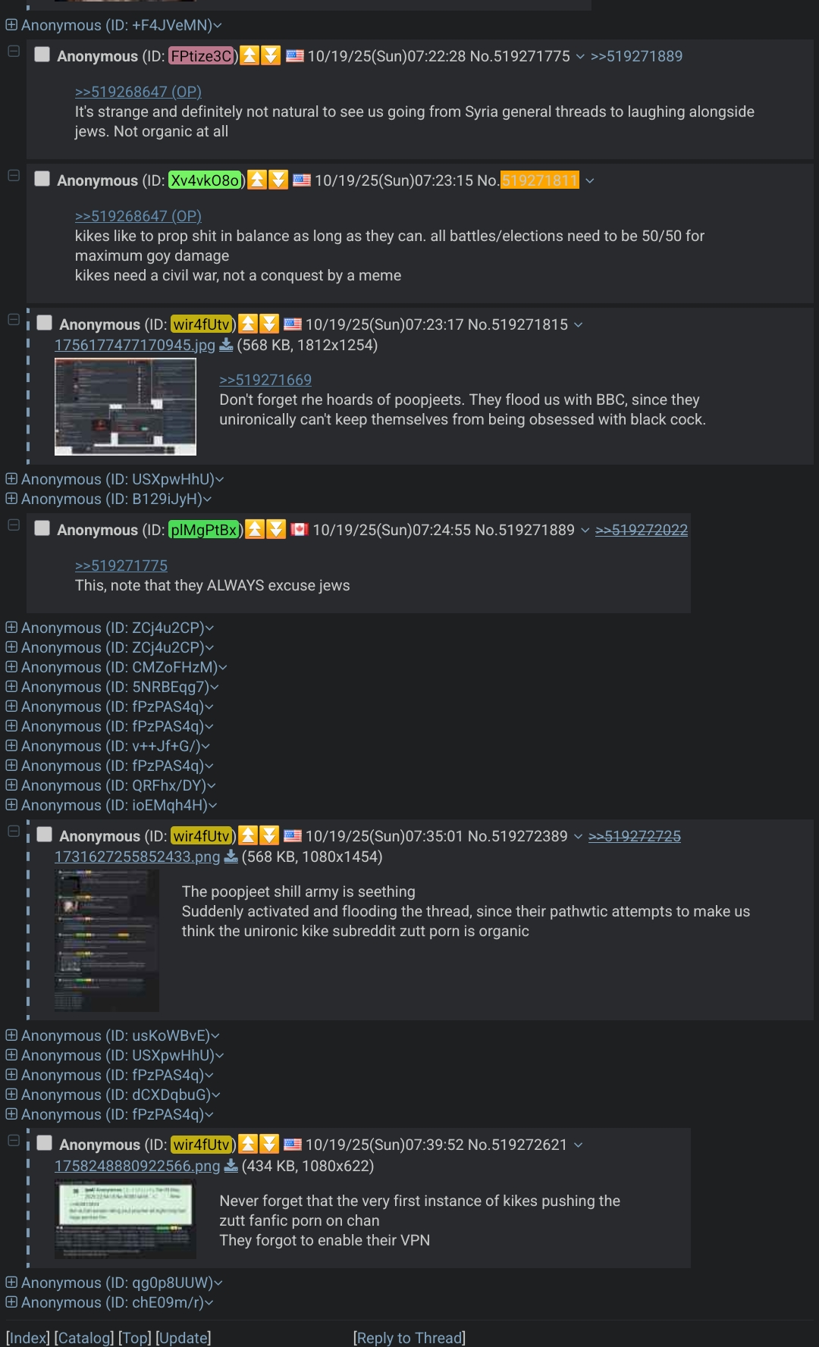The height and width of the screenshot is (1347, 819).
Task: Click the US flag icon on post 519272389
Action: (x=293, y=835)
